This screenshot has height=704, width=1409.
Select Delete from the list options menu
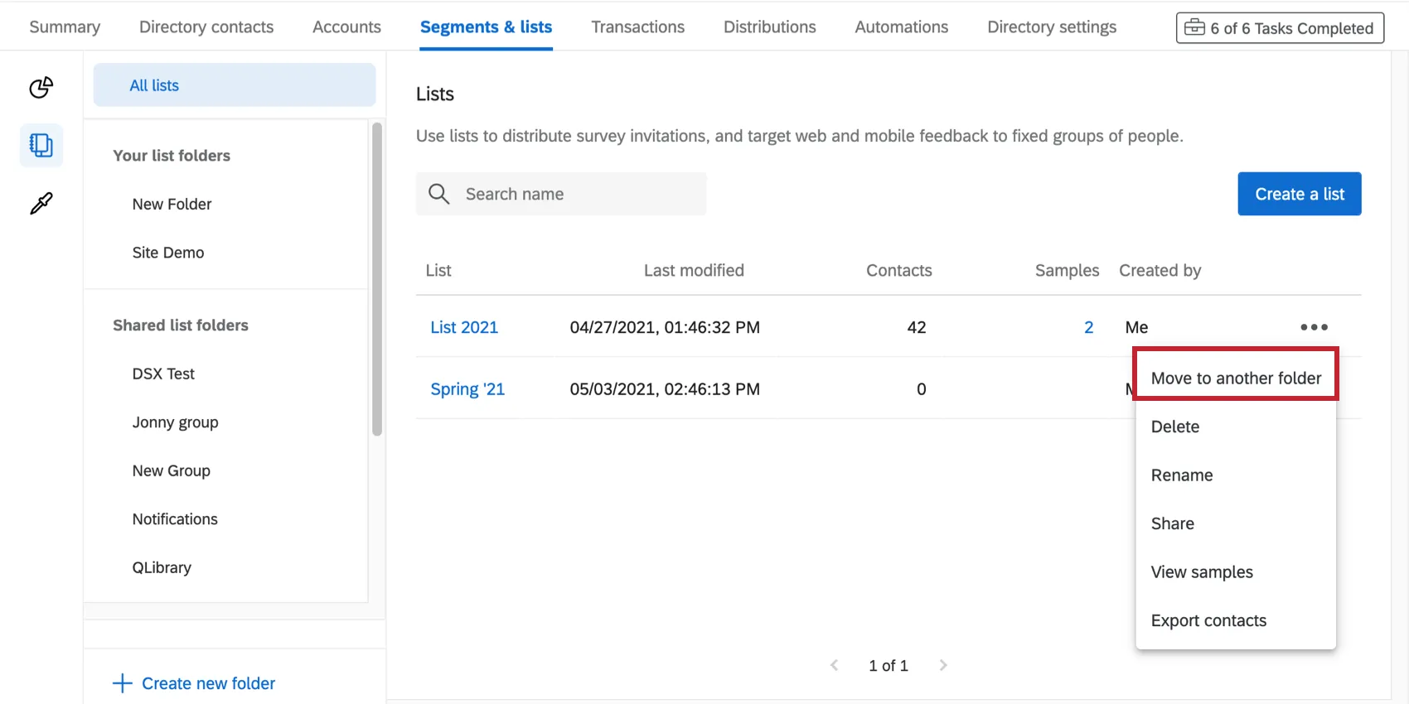tap(1175, 427)
